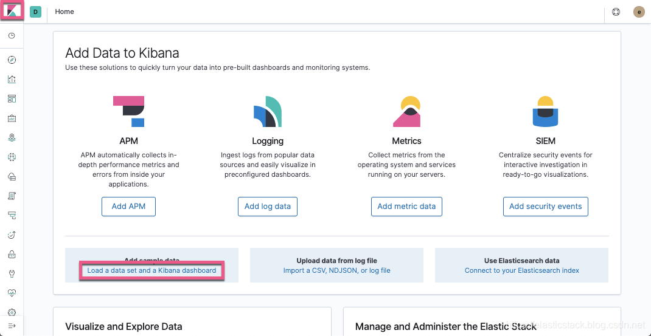This screenshot has height=336, width=651.
Task: Click Visualize and Explore Data heading
Action: 124,327
